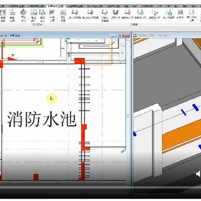Click the printer-like icon near ribbon right end
The width and height of the screenshot is (201, 201).
(180, 13)
